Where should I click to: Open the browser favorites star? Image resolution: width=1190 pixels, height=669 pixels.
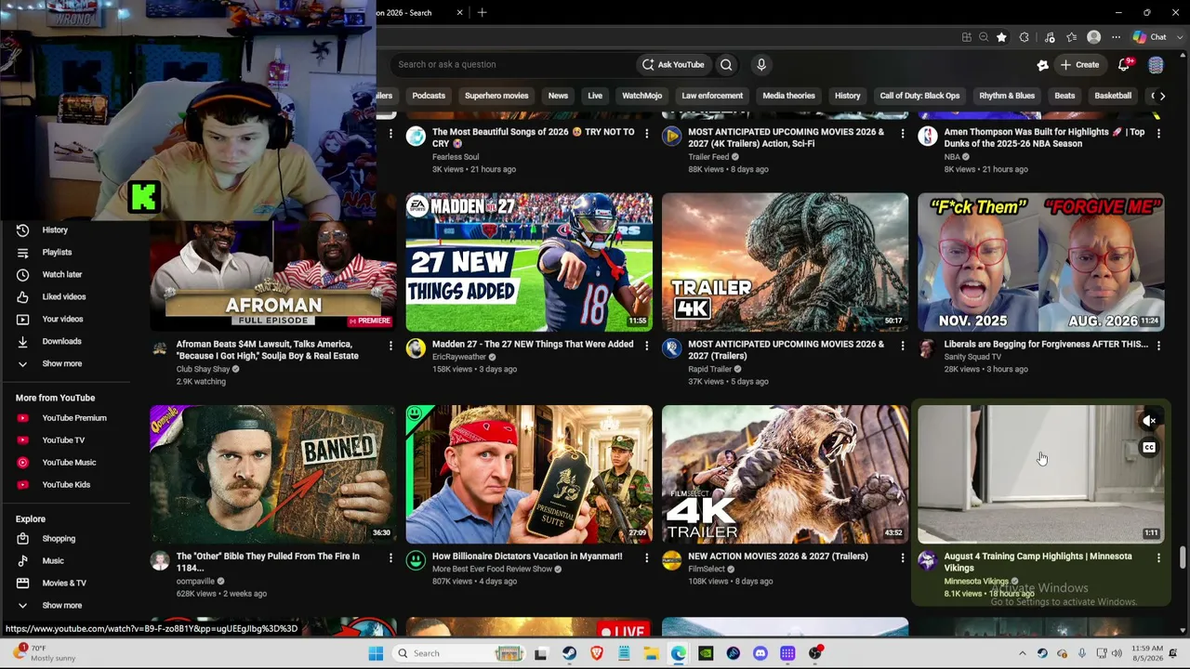1001,37
